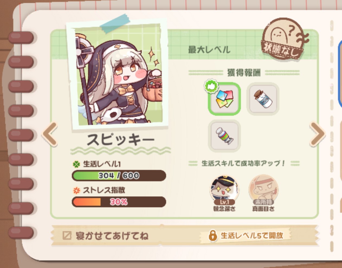Tap the padlock icon on unlock banner
342x268 pixels.
(213, 236)
